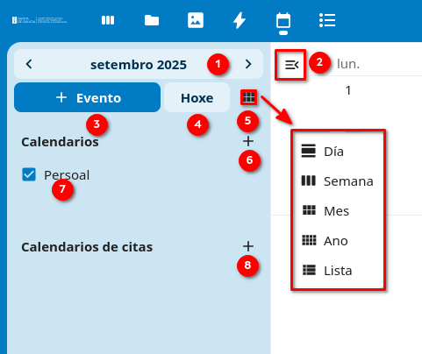Switch to Semana view

338,181
